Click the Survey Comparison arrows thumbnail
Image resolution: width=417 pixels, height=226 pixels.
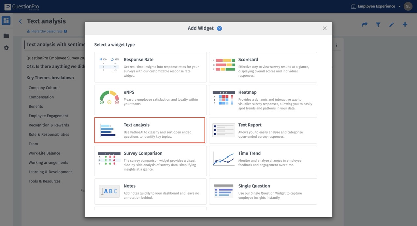tap(109, 159)
